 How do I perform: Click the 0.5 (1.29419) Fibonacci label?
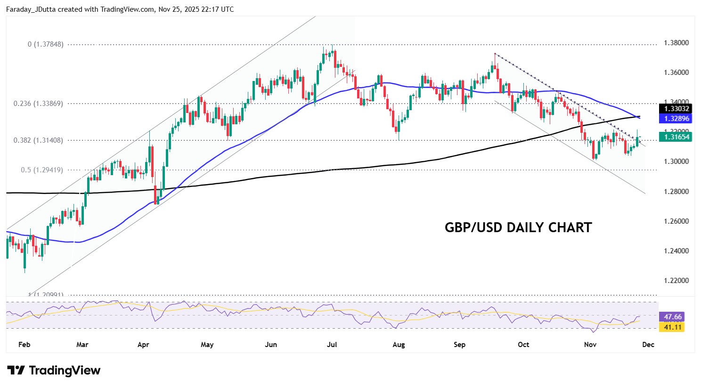41,170
